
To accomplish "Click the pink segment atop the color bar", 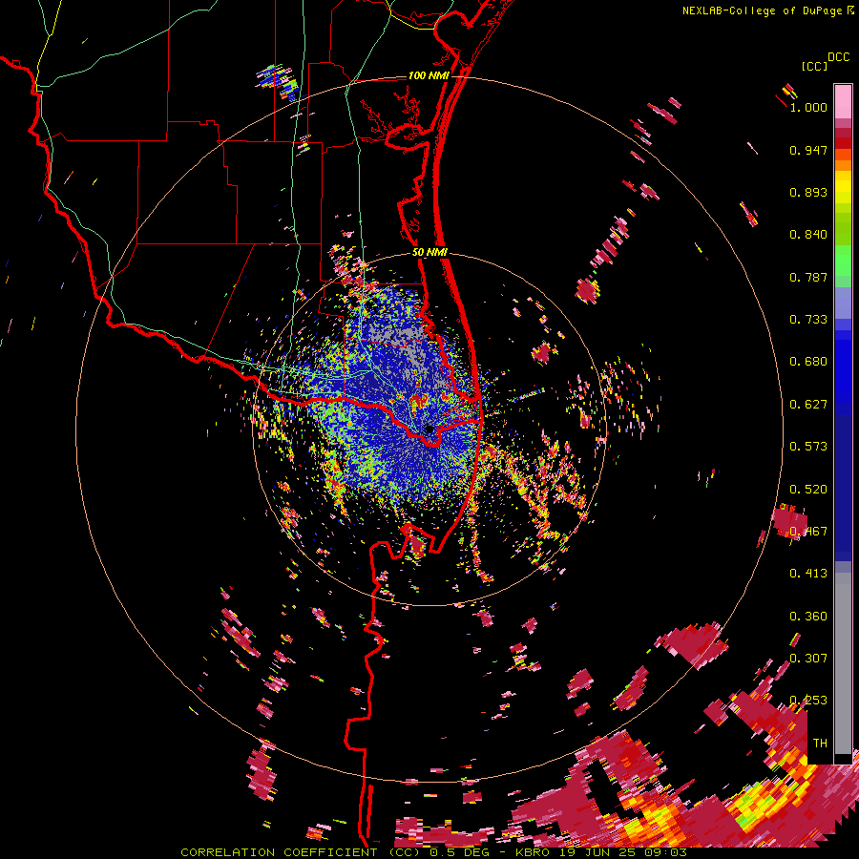I will pyautogui.click(x=843, y=101).
